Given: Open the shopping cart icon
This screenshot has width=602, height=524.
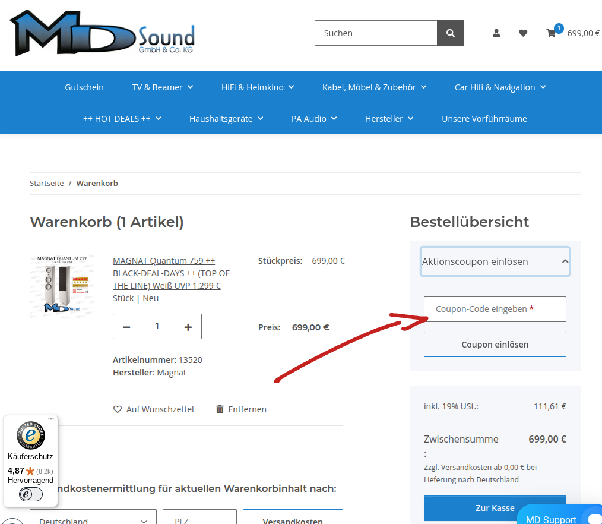Looking at the screenshot, I should [x=551, y=33].
